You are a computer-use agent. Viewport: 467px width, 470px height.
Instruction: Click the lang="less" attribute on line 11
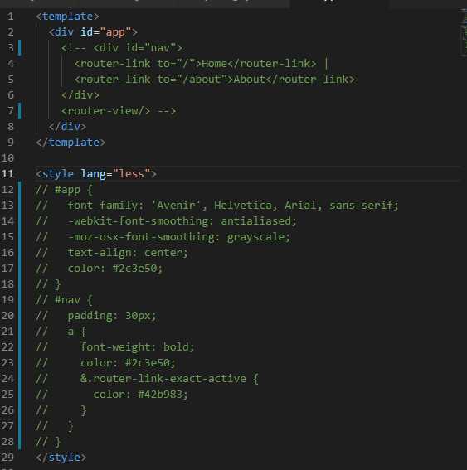(115, 174)
